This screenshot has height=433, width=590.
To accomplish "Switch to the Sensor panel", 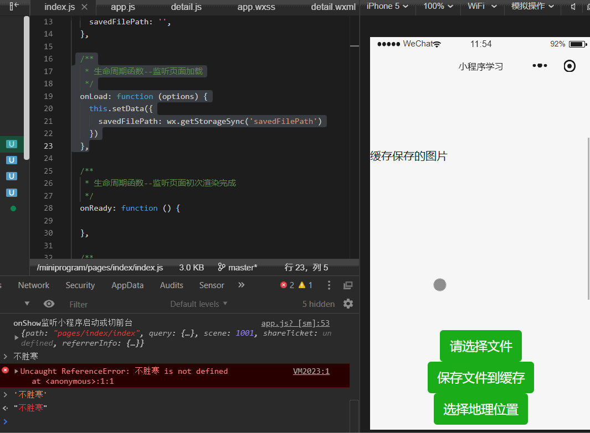I will pyautogui.click(x=212, y=285).
